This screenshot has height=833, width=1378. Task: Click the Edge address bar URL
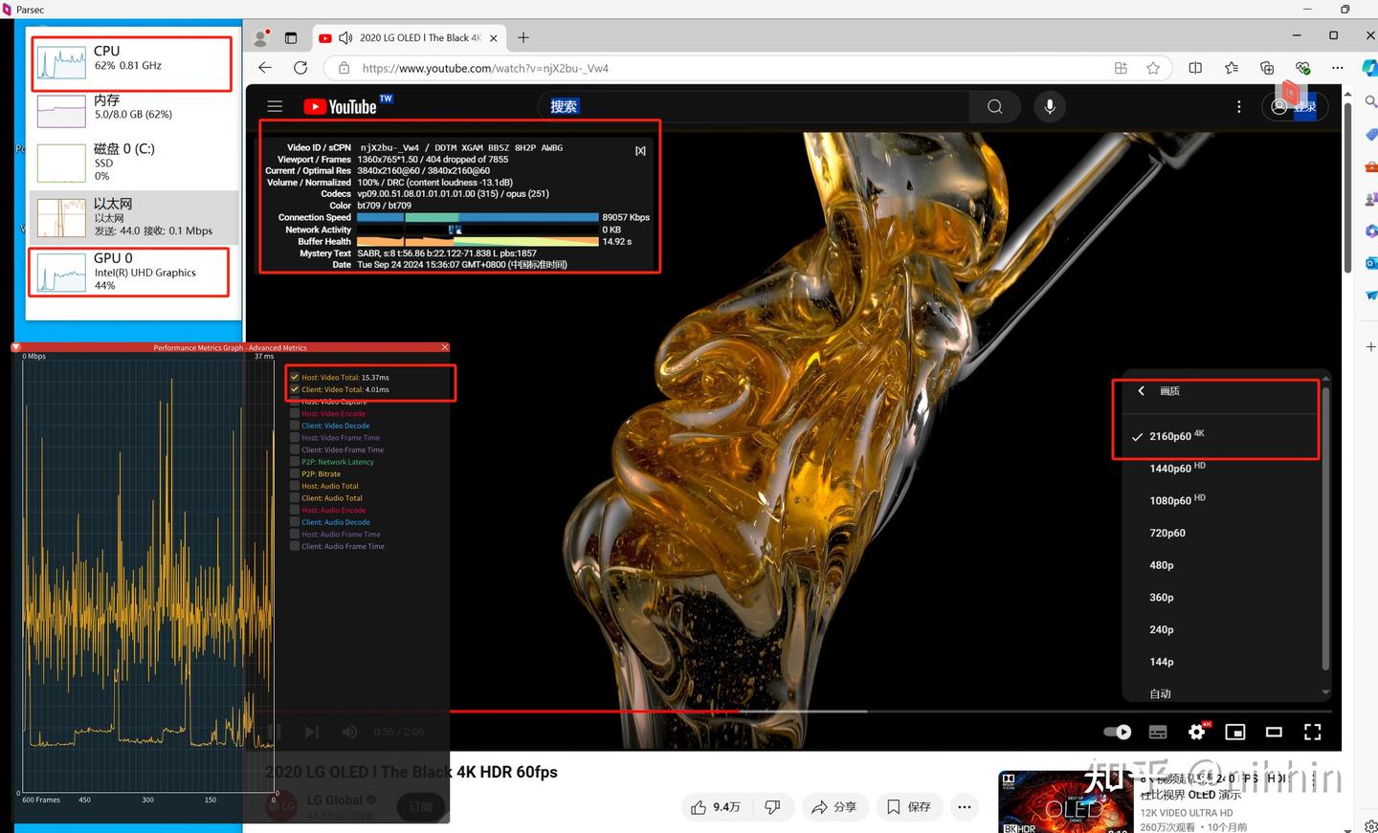(x=485, y=68)
